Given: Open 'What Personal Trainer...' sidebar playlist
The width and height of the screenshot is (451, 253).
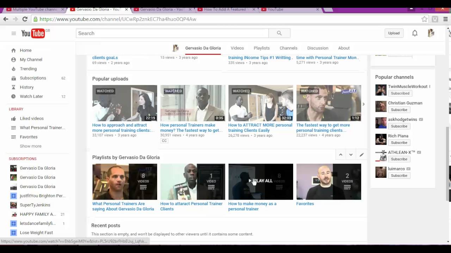Looking at the screenshot, I should pos(43,128).
